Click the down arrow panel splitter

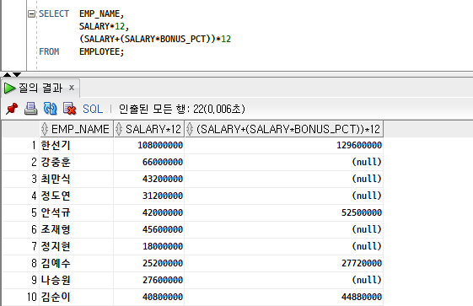[x=17, y=74]
